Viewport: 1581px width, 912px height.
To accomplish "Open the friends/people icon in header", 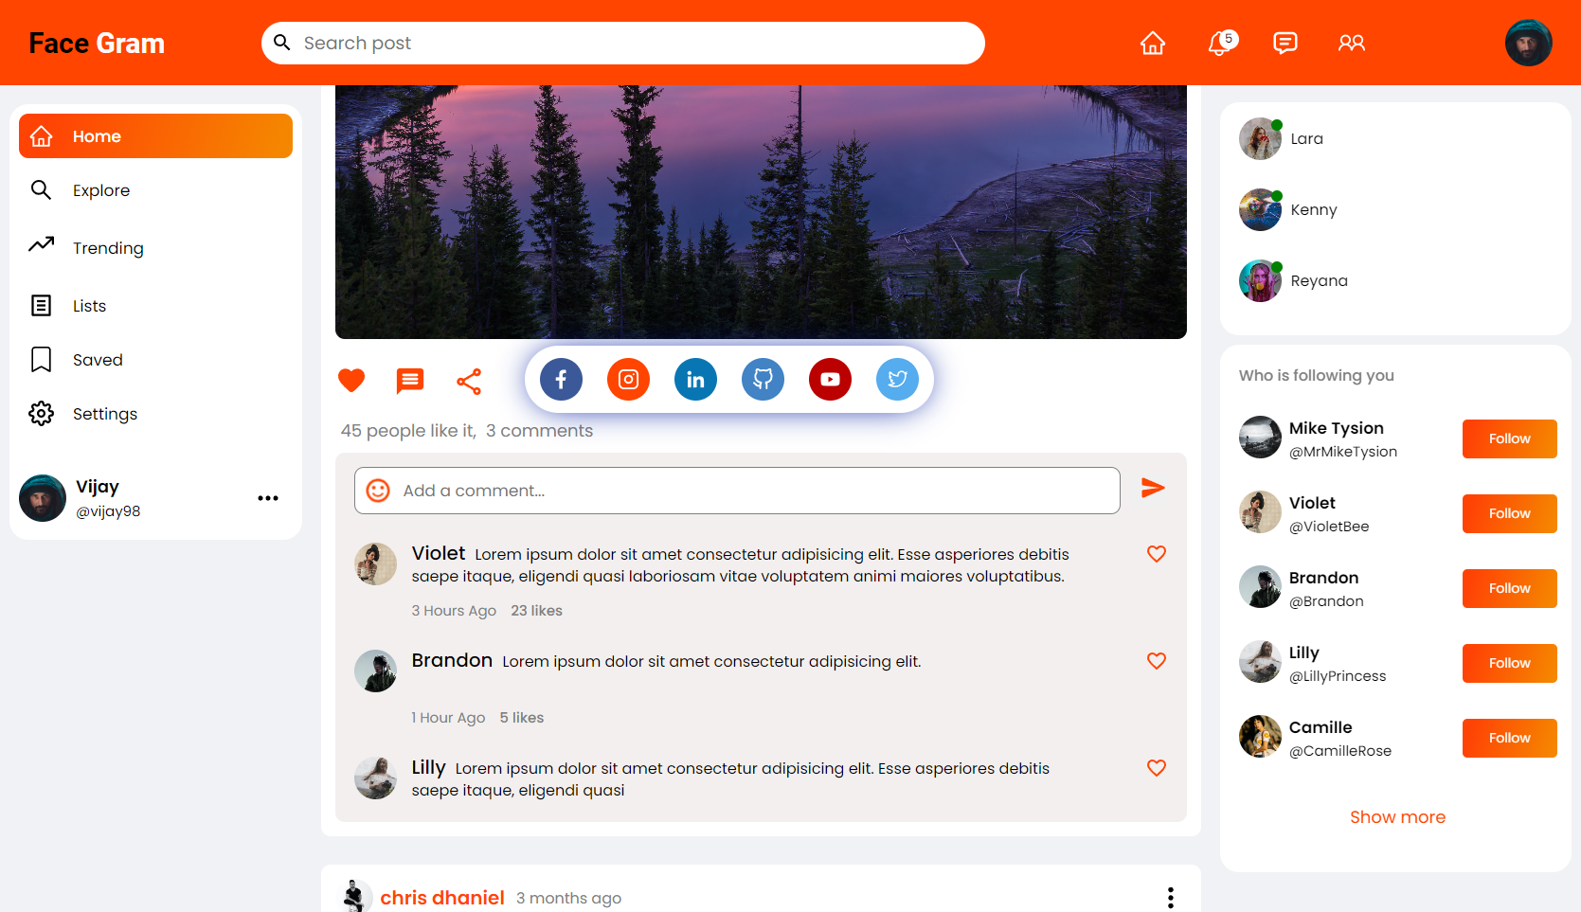I will point(1352,43).
